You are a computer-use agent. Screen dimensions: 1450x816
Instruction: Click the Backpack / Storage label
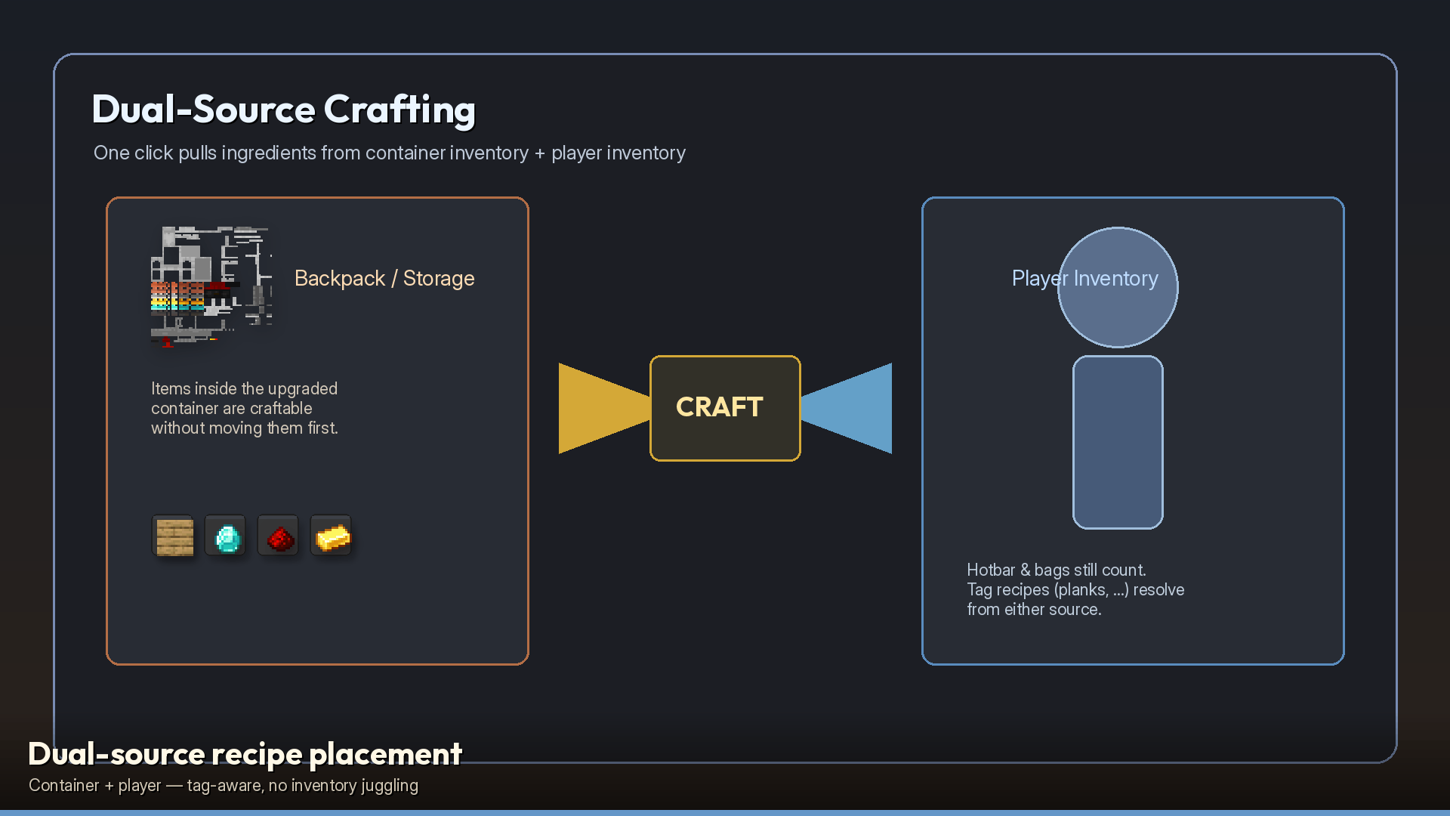[x=384, y=278]
